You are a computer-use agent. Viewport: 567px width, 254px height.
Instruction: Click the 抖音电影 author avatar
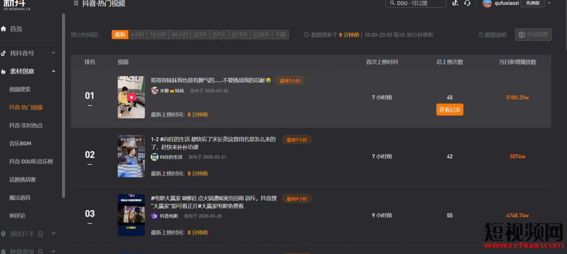[x=155, y=216]
